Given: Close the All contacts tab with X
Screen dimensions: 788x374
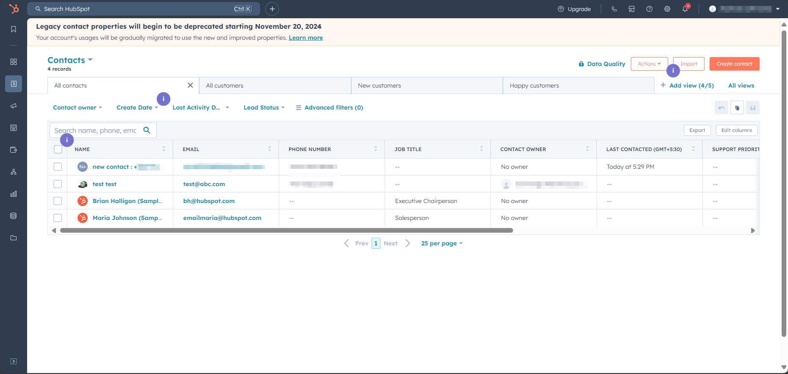Looking at the screenshot, I should click(190, 85).
